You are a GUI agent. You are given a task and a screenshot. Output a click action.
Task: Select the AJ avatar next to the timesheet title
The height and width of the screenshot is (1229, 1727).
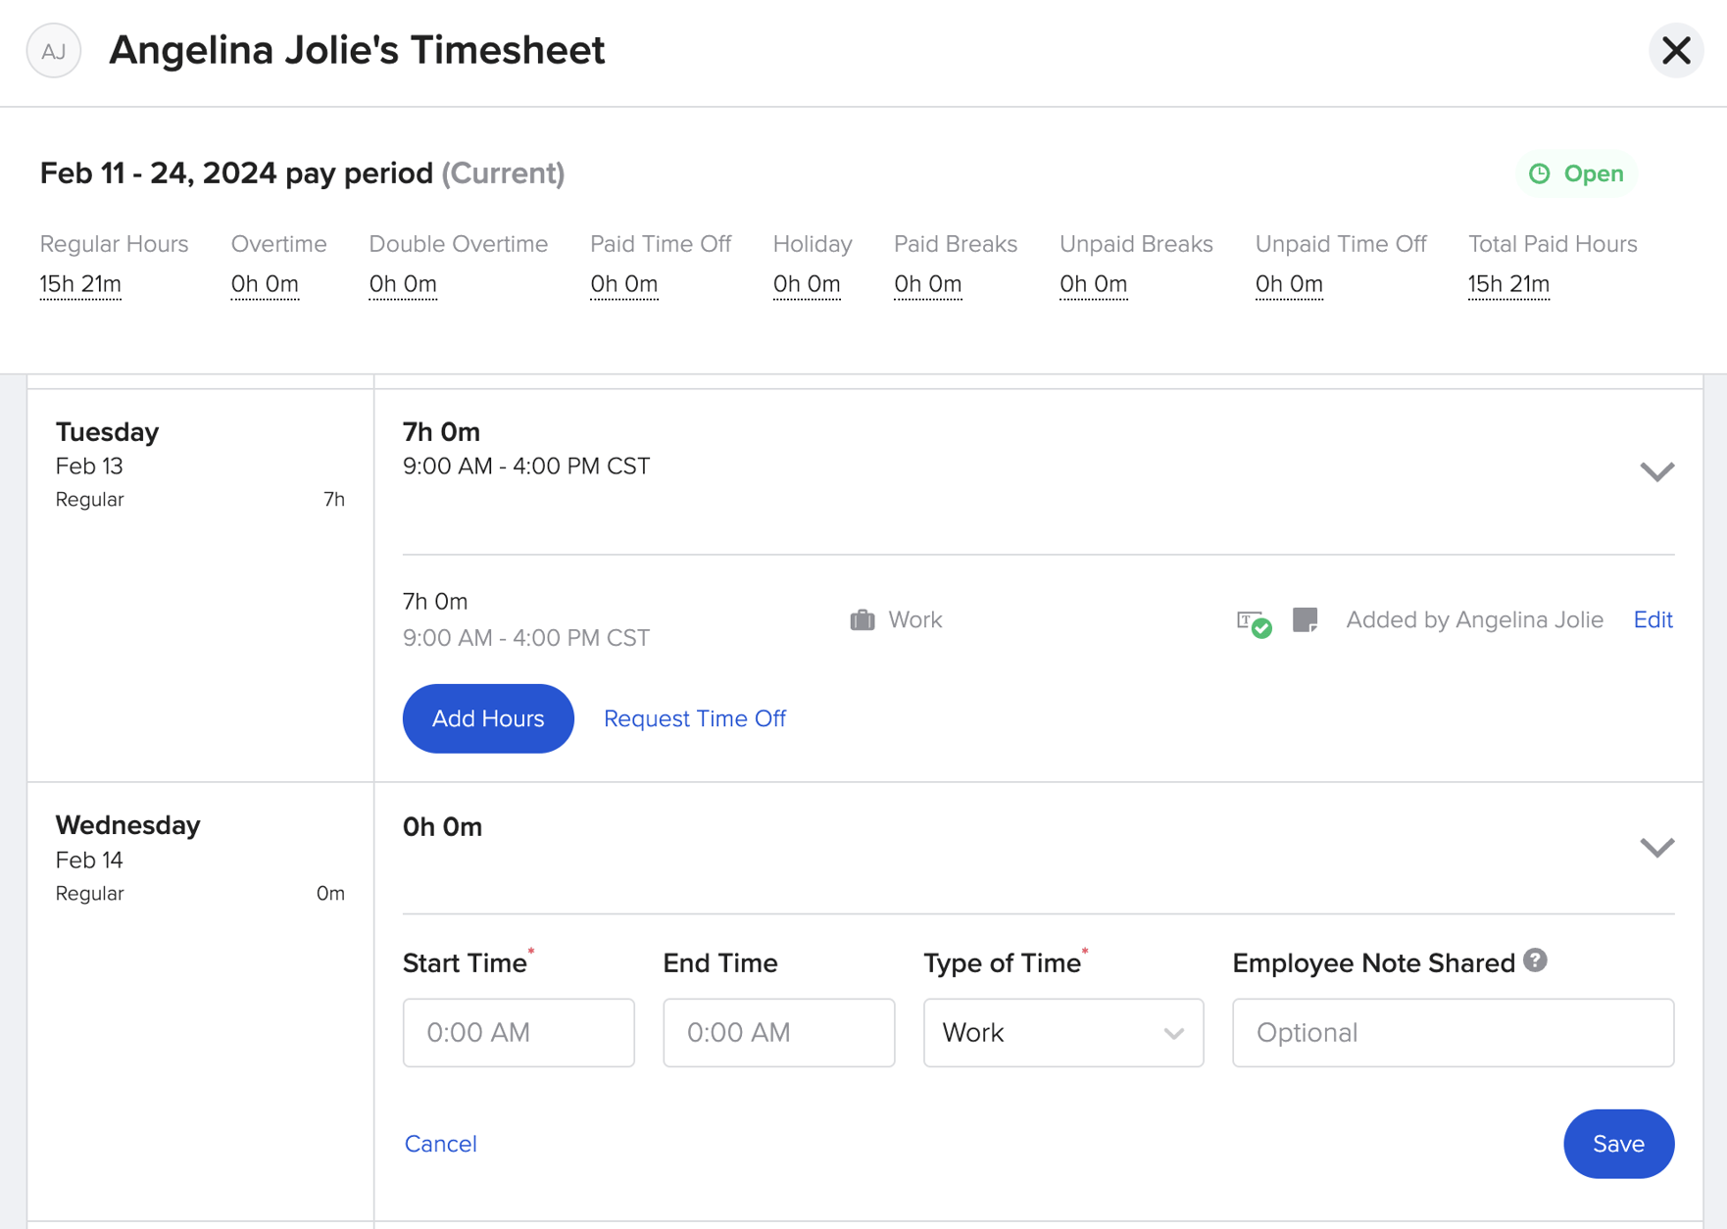tap(53, 51)
